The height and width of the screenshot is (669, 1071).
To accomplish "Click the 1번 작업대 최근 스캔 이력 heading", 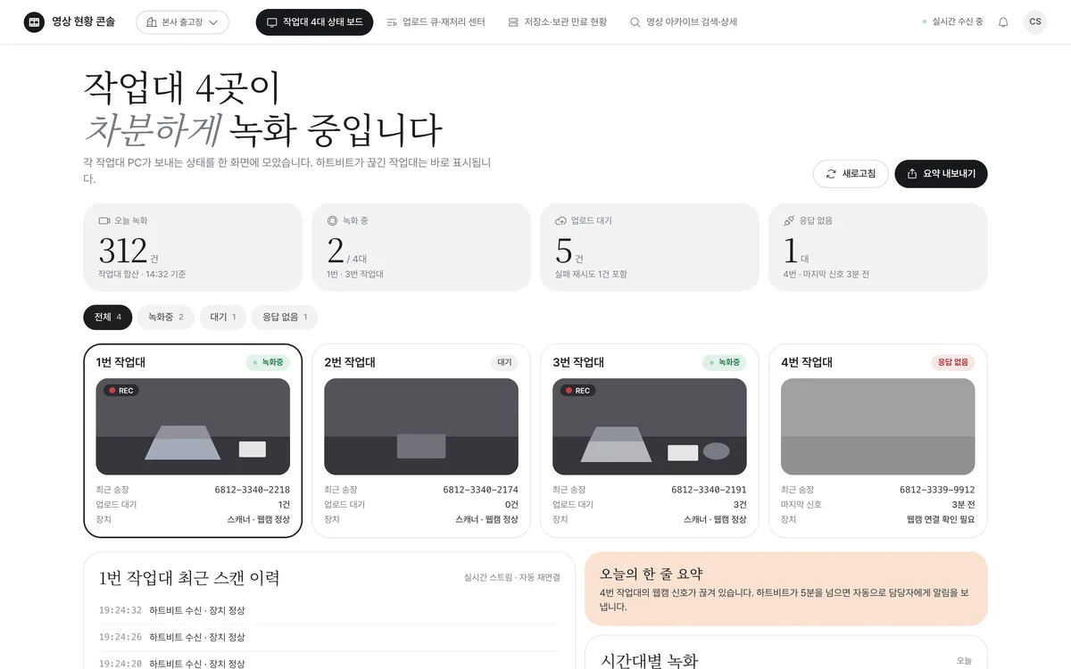I will point(189,578).
